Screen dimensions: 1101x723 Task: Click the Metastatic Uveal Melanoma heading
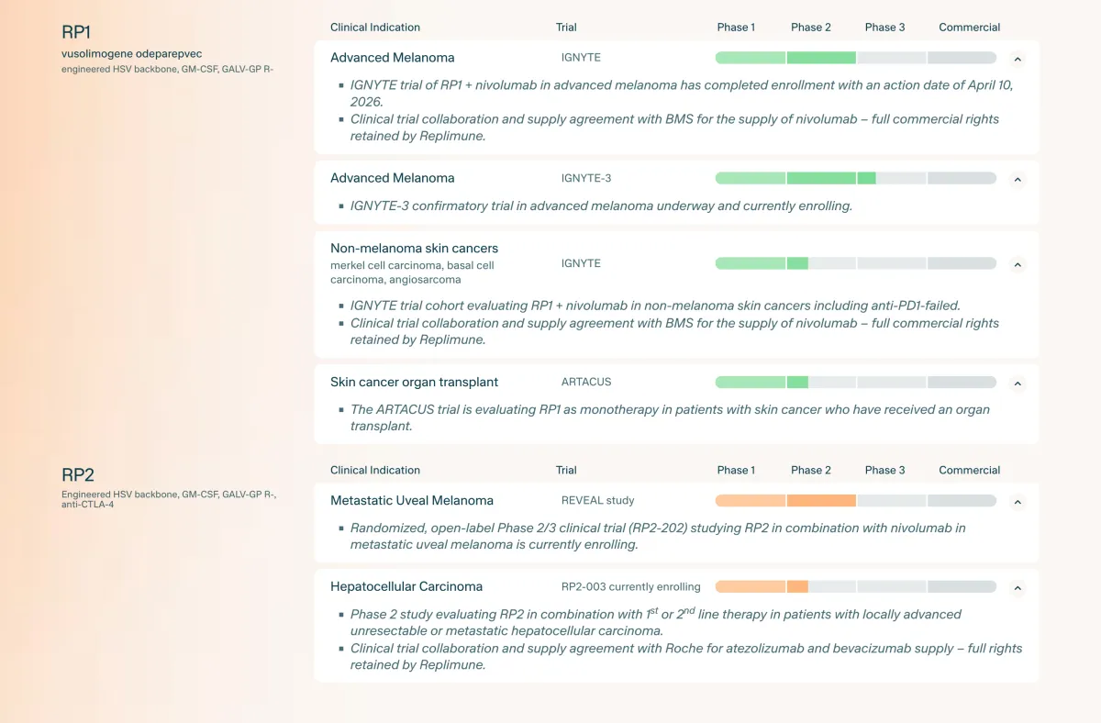click(x=412, y=501)
